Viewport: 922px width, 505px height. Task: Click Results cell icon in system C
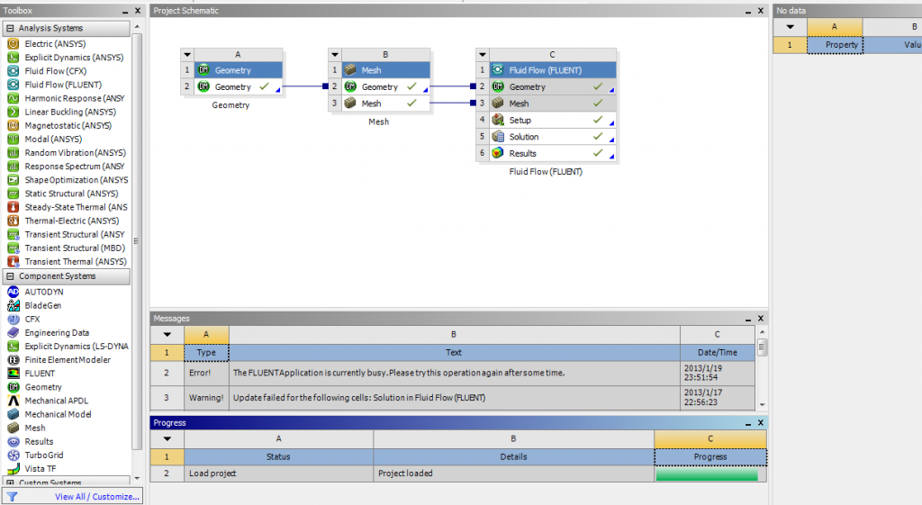497,153
